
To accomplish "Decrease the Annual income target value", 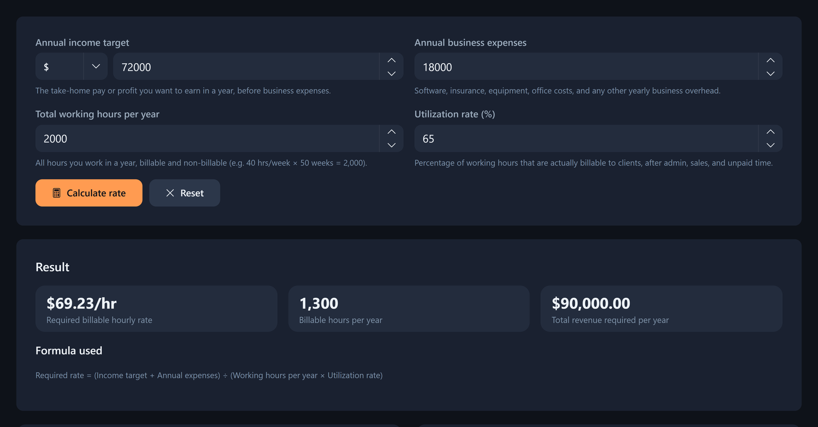I will pos(392,74).
